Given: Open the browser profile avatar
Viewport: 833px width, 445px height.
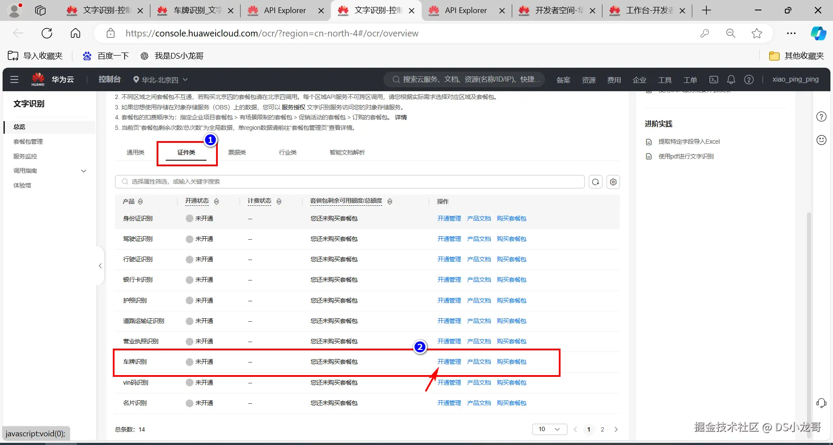Looking at the screenshot, I should tap(15, 10).
